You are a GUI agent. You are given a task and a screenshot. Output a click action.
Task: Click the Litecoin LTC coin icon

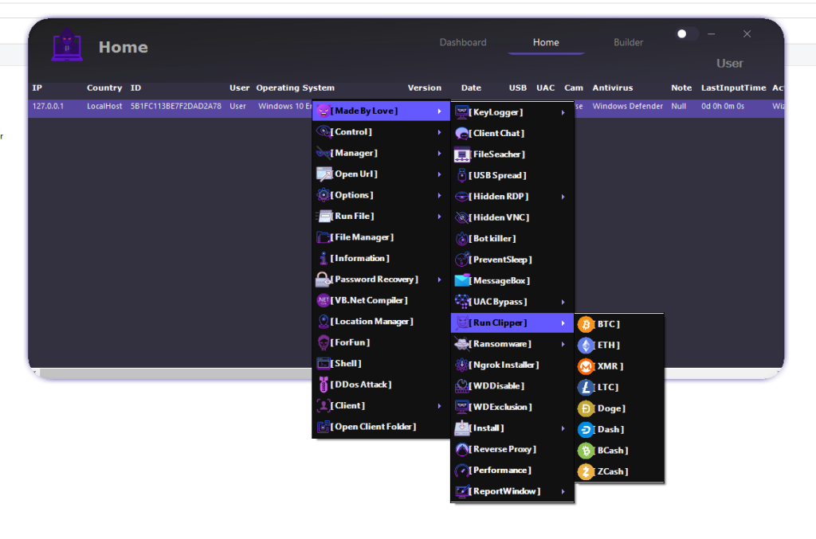pos(584,387)
